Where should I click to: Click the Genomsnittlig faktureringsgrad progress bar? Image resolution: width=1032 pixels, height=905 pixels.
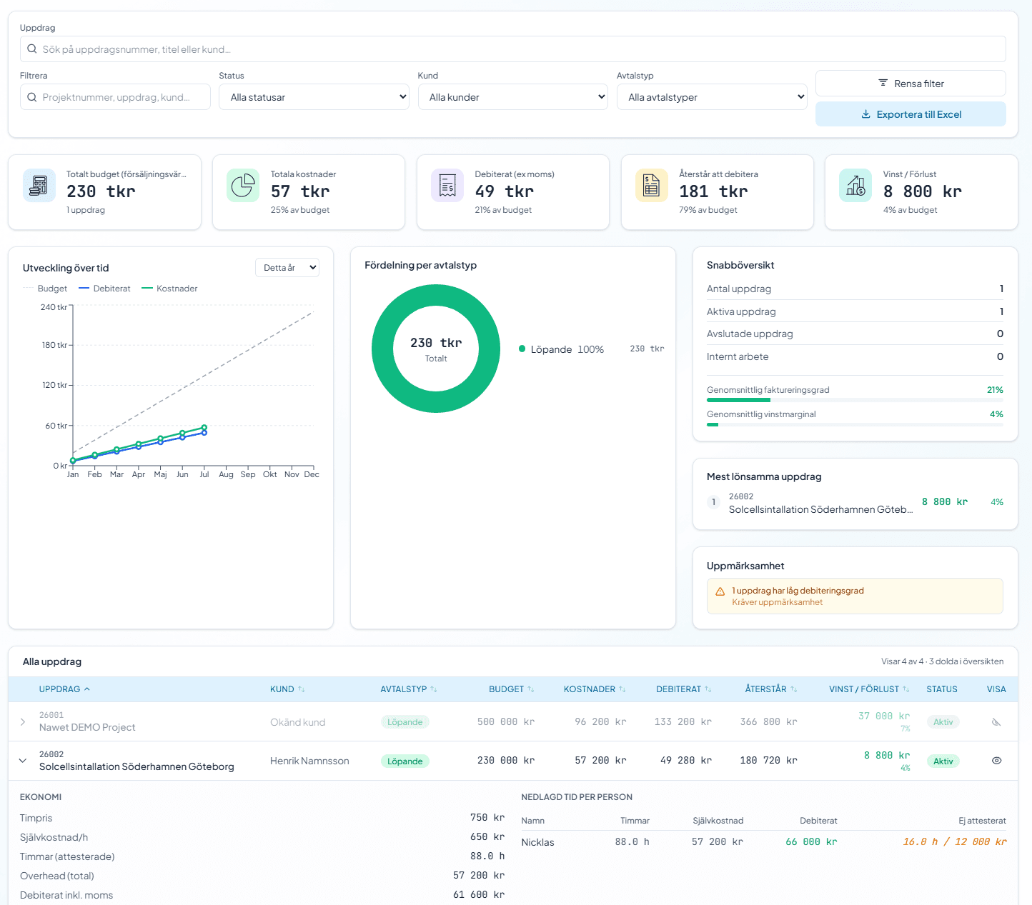pyautogui.click(x=855, y=400)
